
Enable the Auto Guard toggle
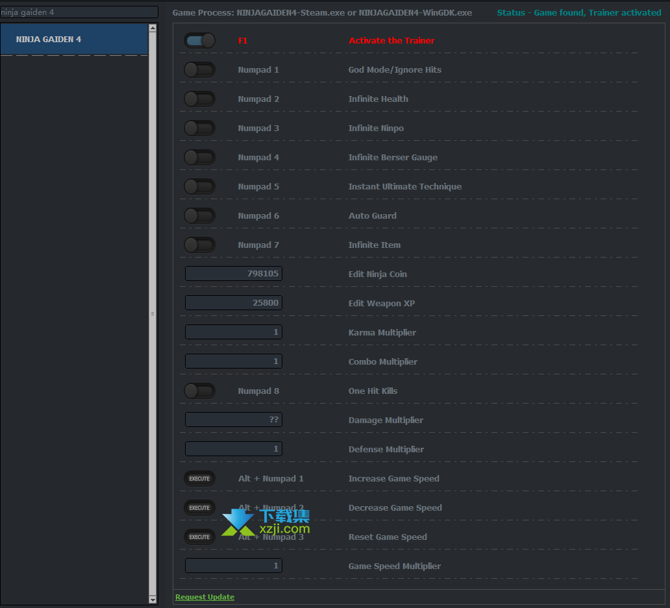[199, 216]
